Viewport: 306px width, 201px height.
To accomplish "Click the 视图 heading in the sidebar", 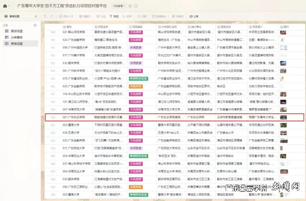I will coord(5,25).
